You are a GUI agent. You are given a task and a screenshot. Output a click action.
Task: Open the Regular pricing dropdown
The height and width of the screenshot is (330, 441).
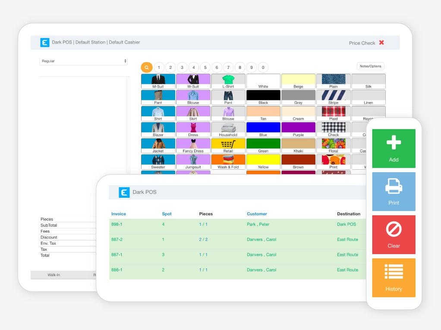pyautogui.click(x=83, y=61)
